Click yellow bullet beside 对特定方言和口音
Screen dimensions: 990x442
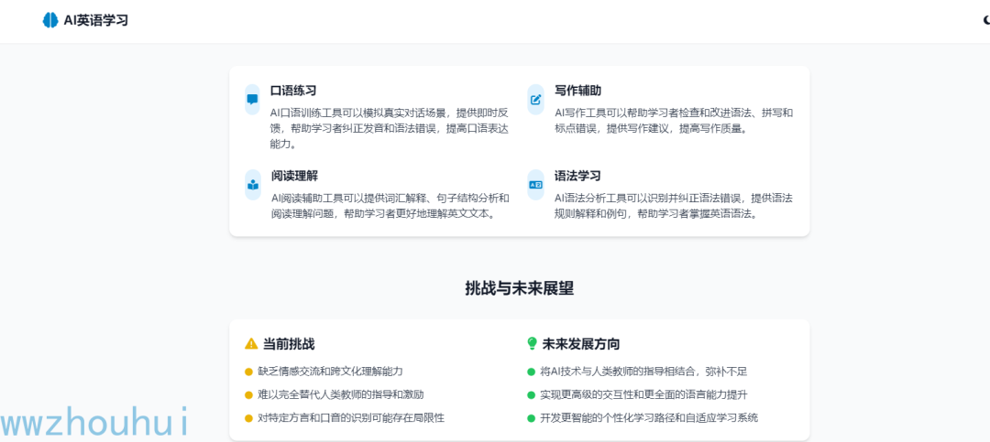pyautogui.click(x=248, y=418)
